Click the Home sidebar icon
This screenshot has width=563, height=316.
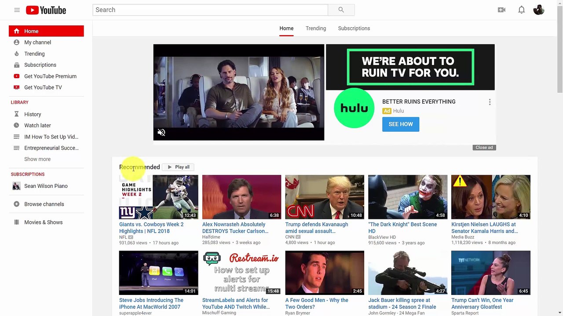tap(16, 31)
